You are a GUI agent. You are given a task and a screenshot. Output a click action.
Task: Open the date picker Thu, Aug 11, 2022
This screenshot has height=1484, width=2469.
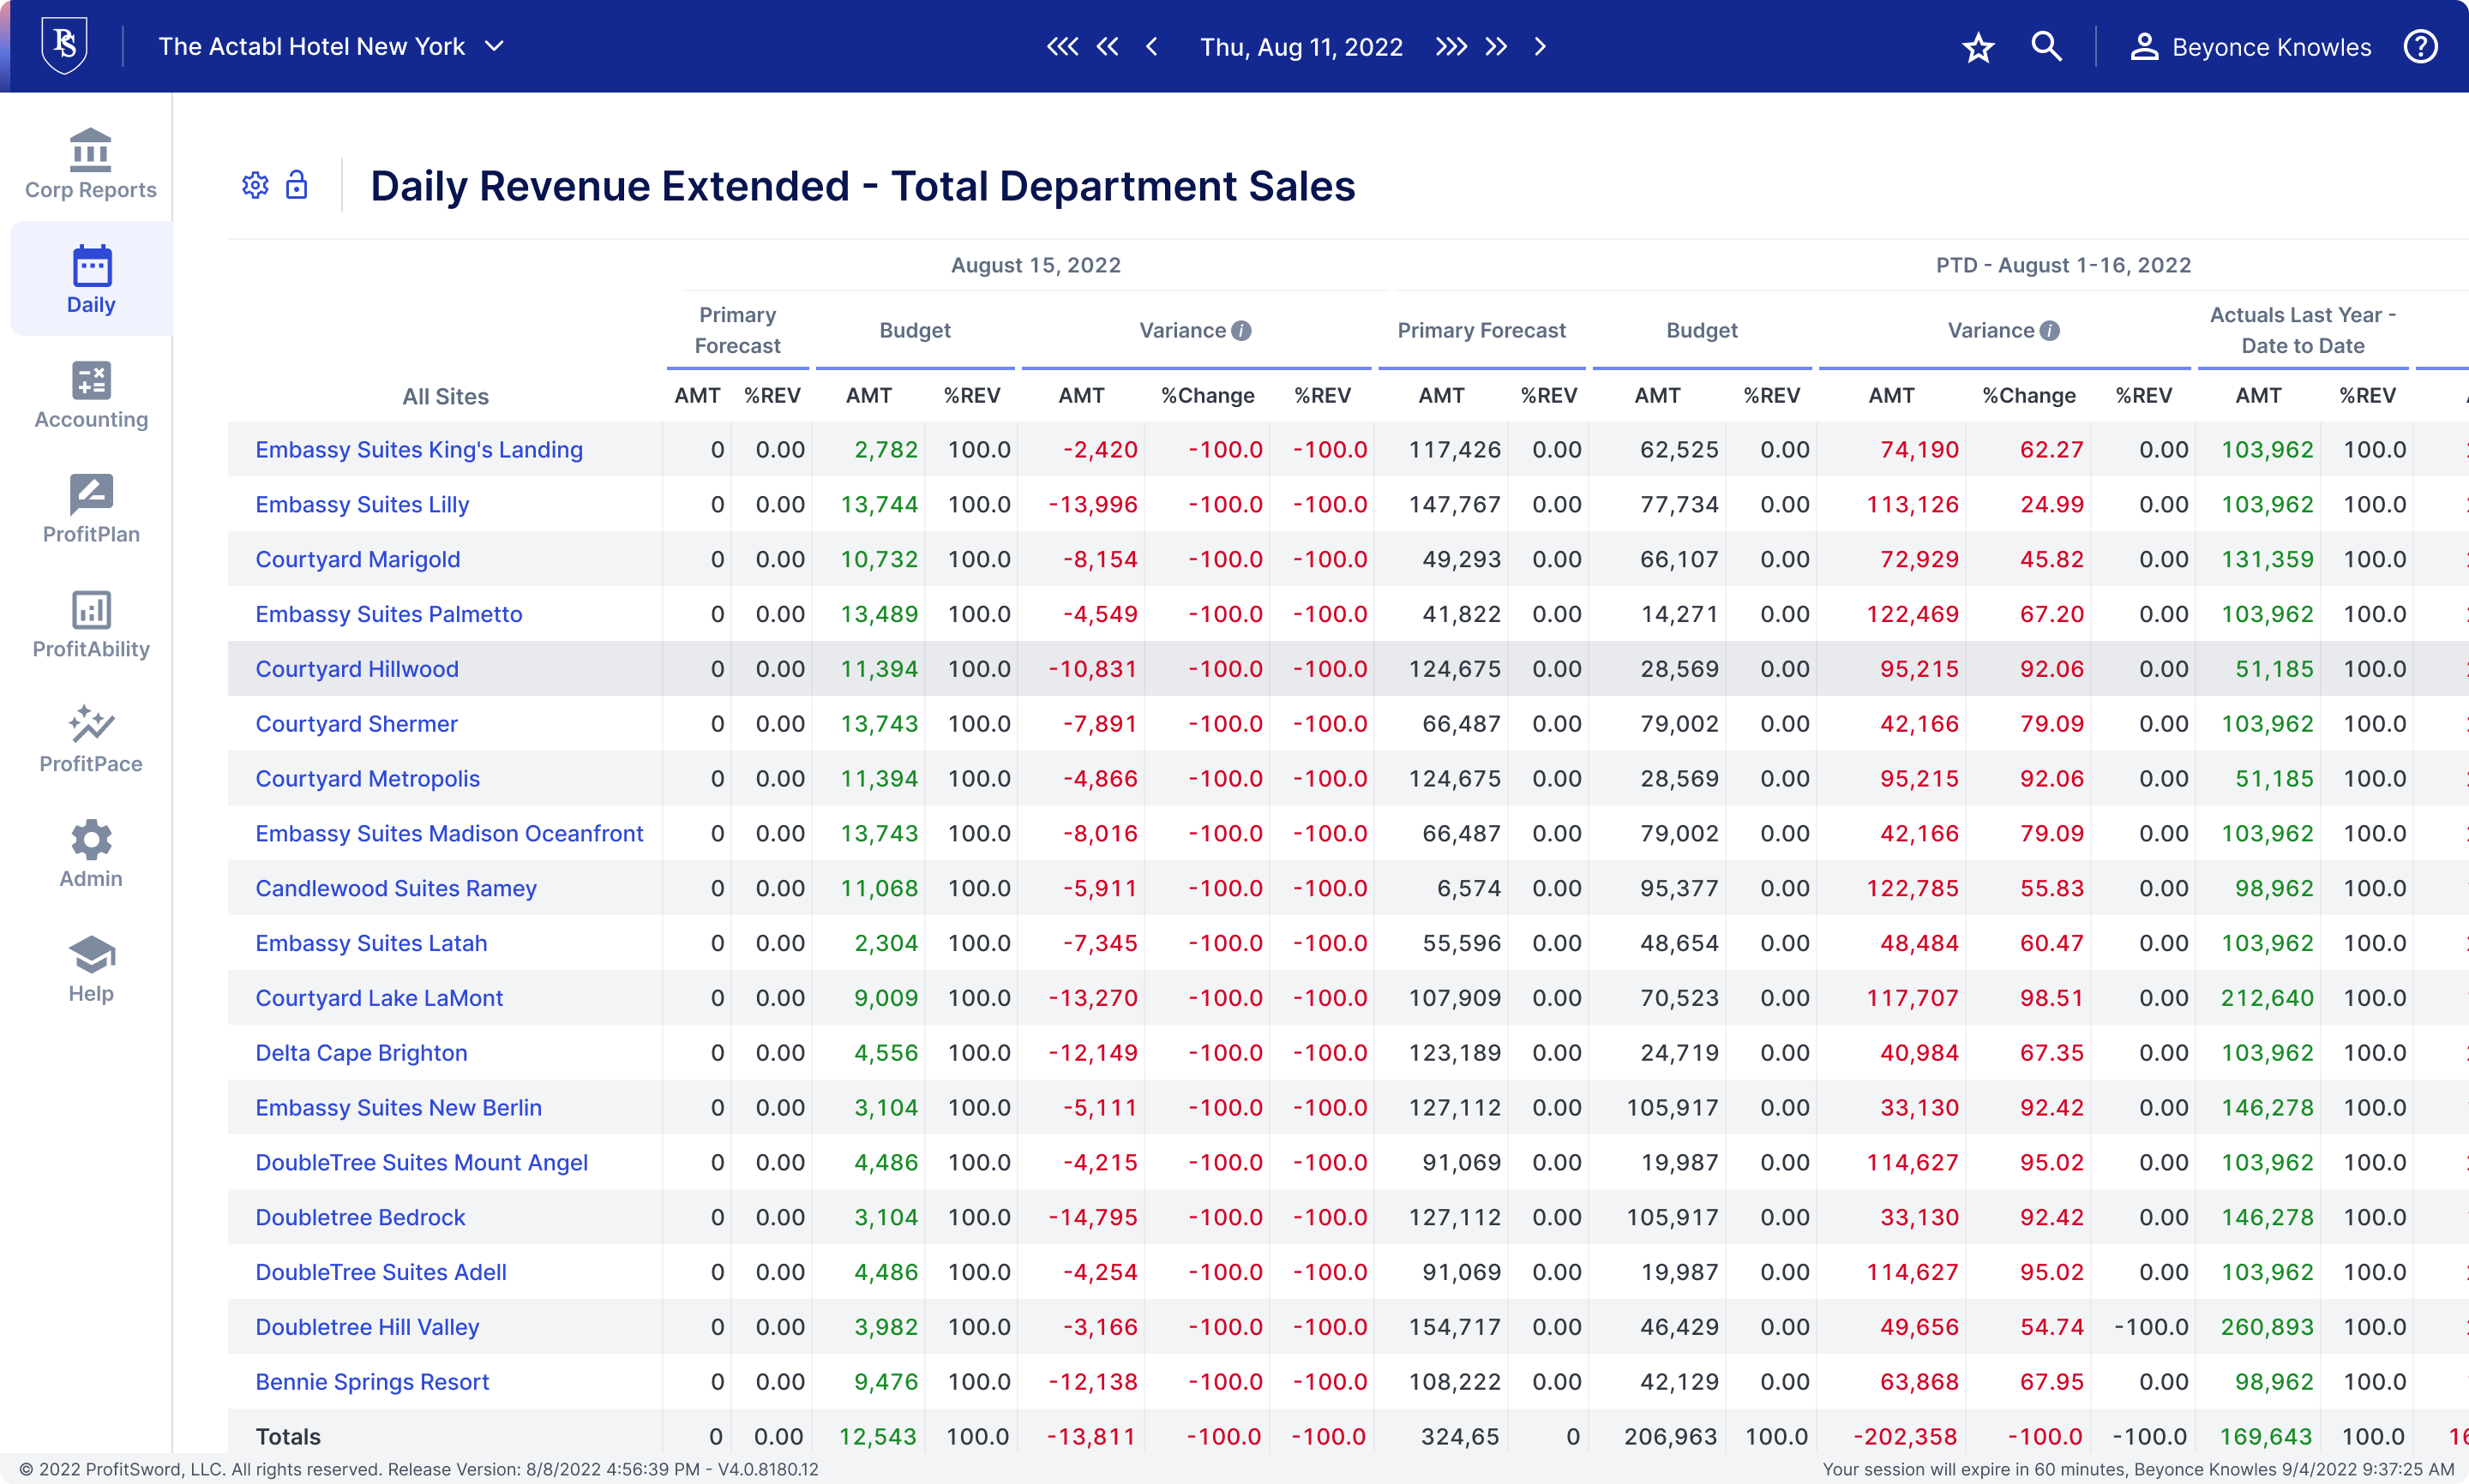(1301, 47)
